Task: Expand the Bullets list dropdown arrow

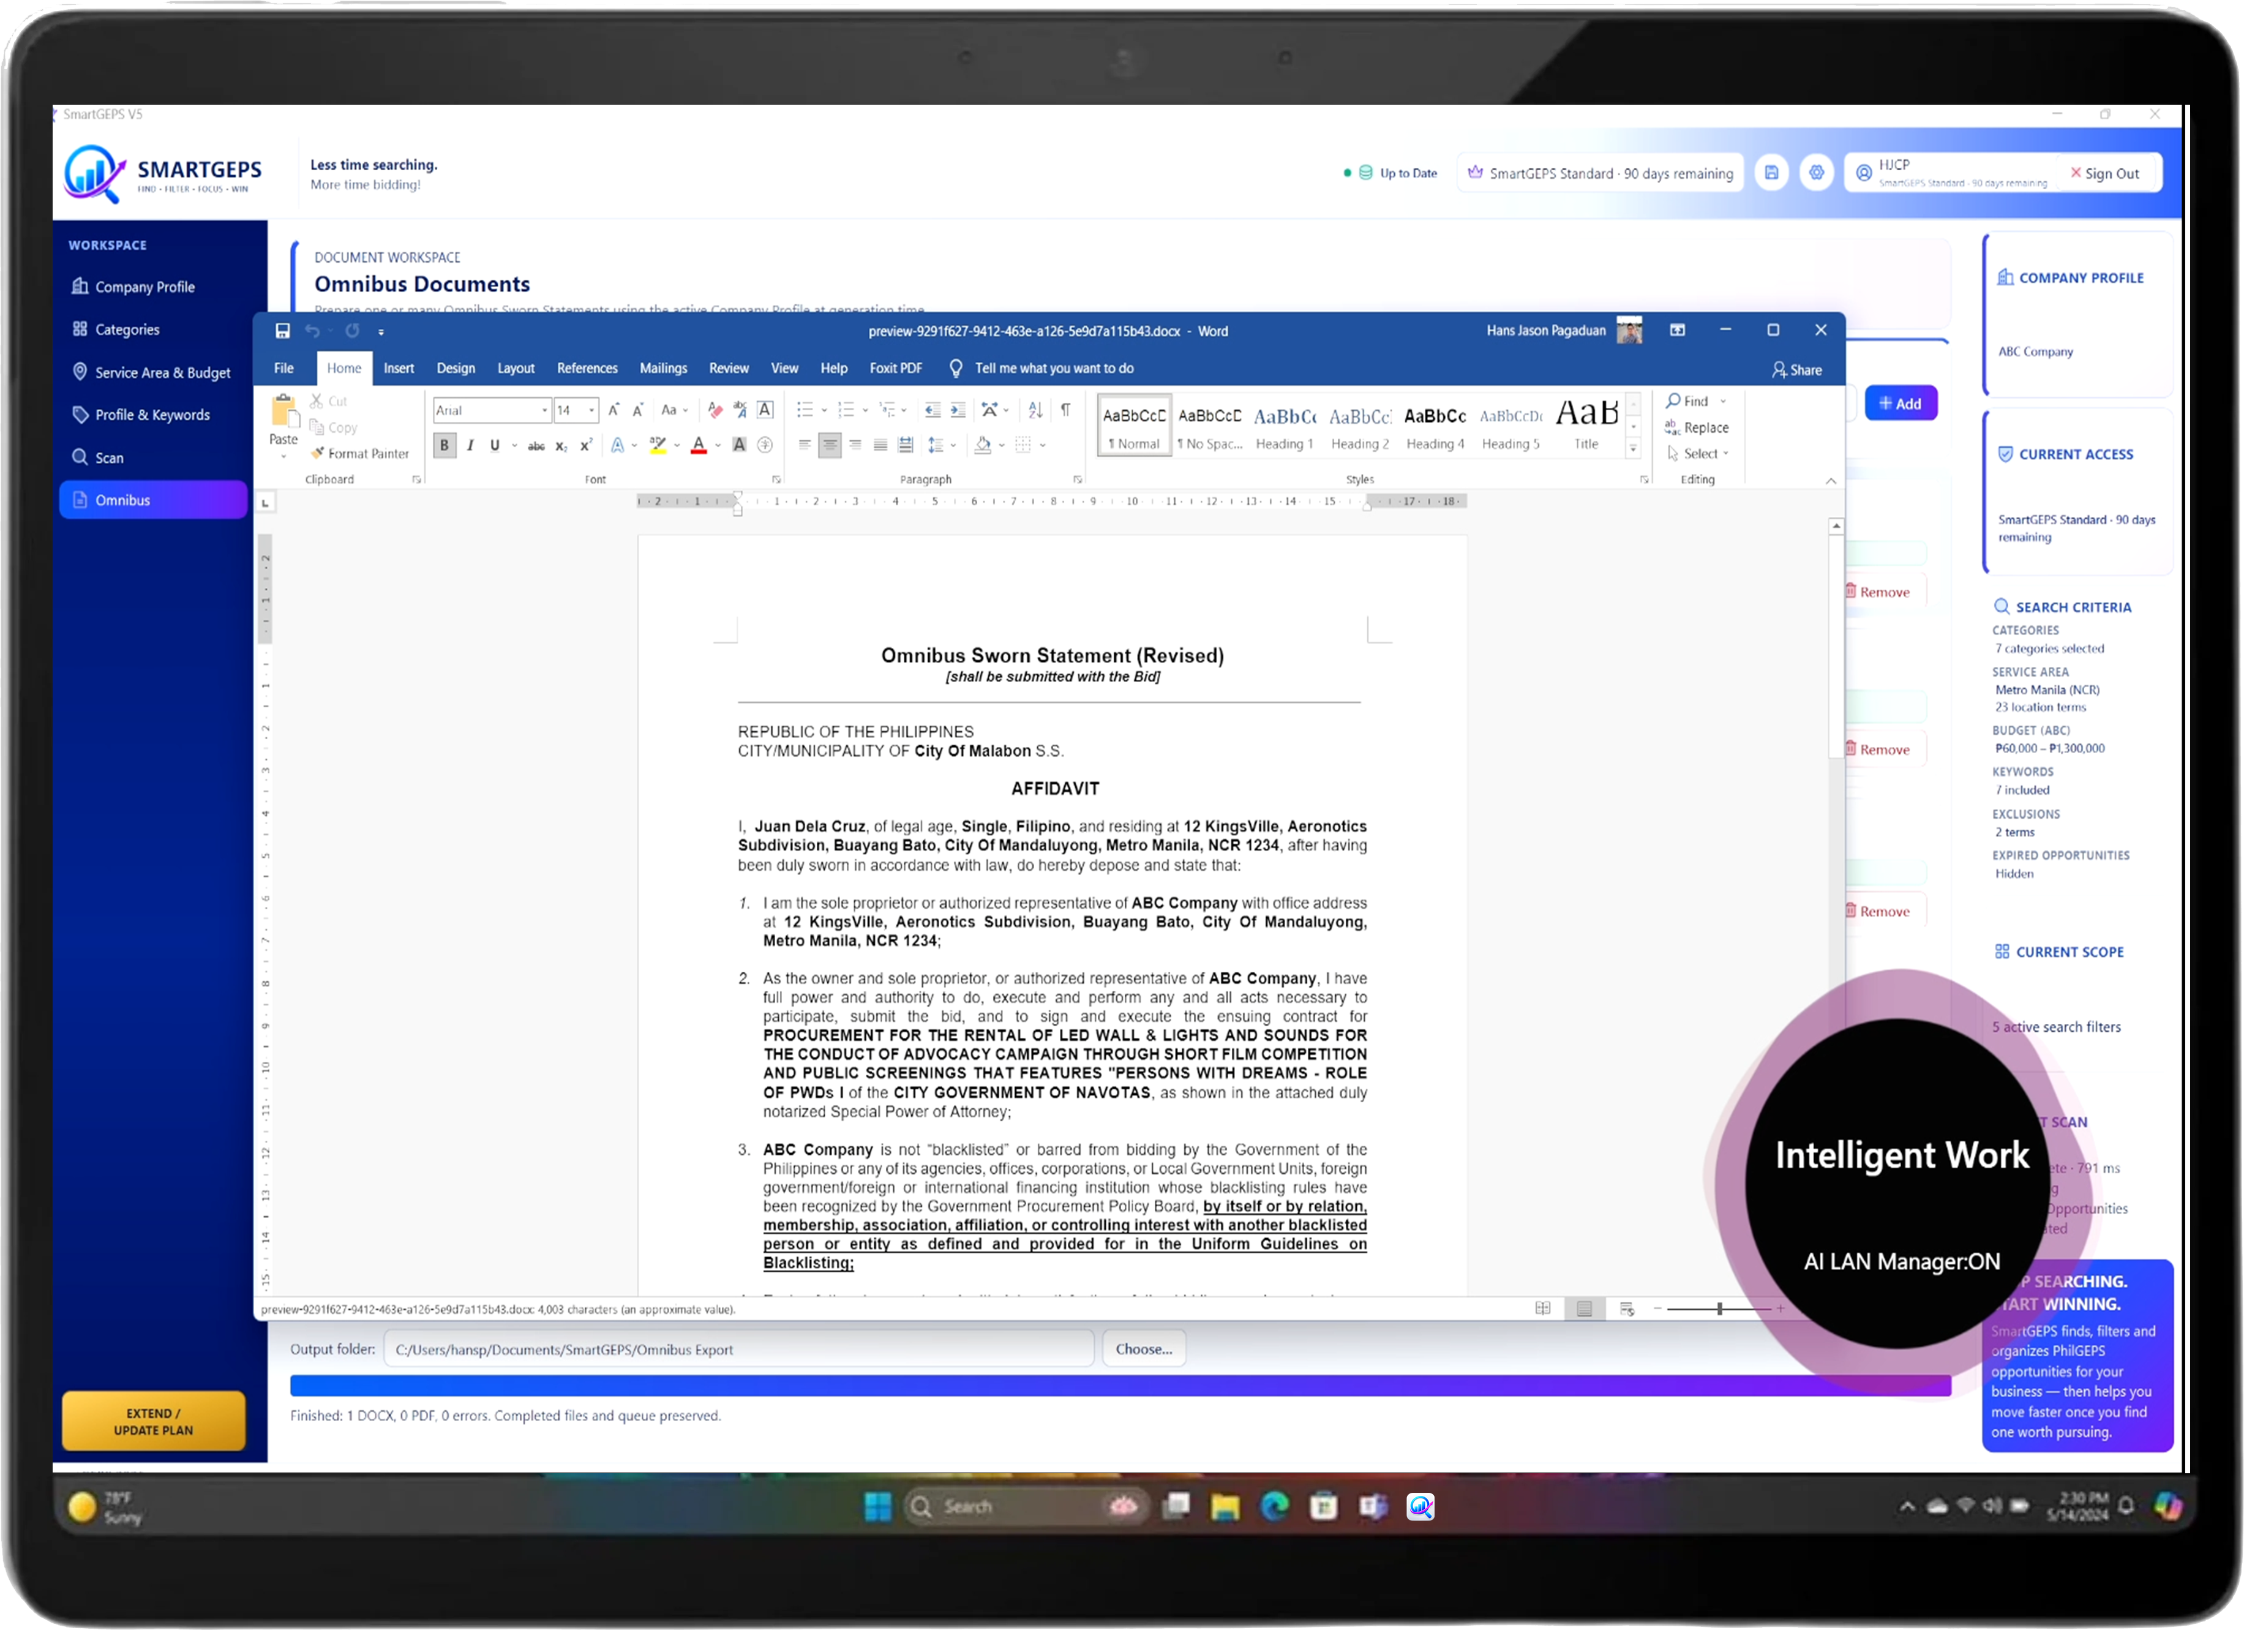Action: 824,410
